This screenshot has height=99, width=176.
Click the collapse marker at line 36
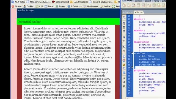click(132, 68)
